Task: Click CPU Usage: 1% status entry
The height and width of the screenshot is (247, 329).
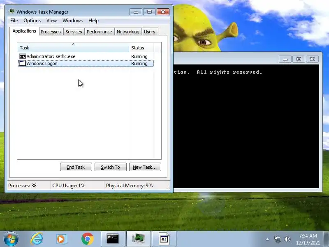Action: pyautogui.click(x=69, y=186)
